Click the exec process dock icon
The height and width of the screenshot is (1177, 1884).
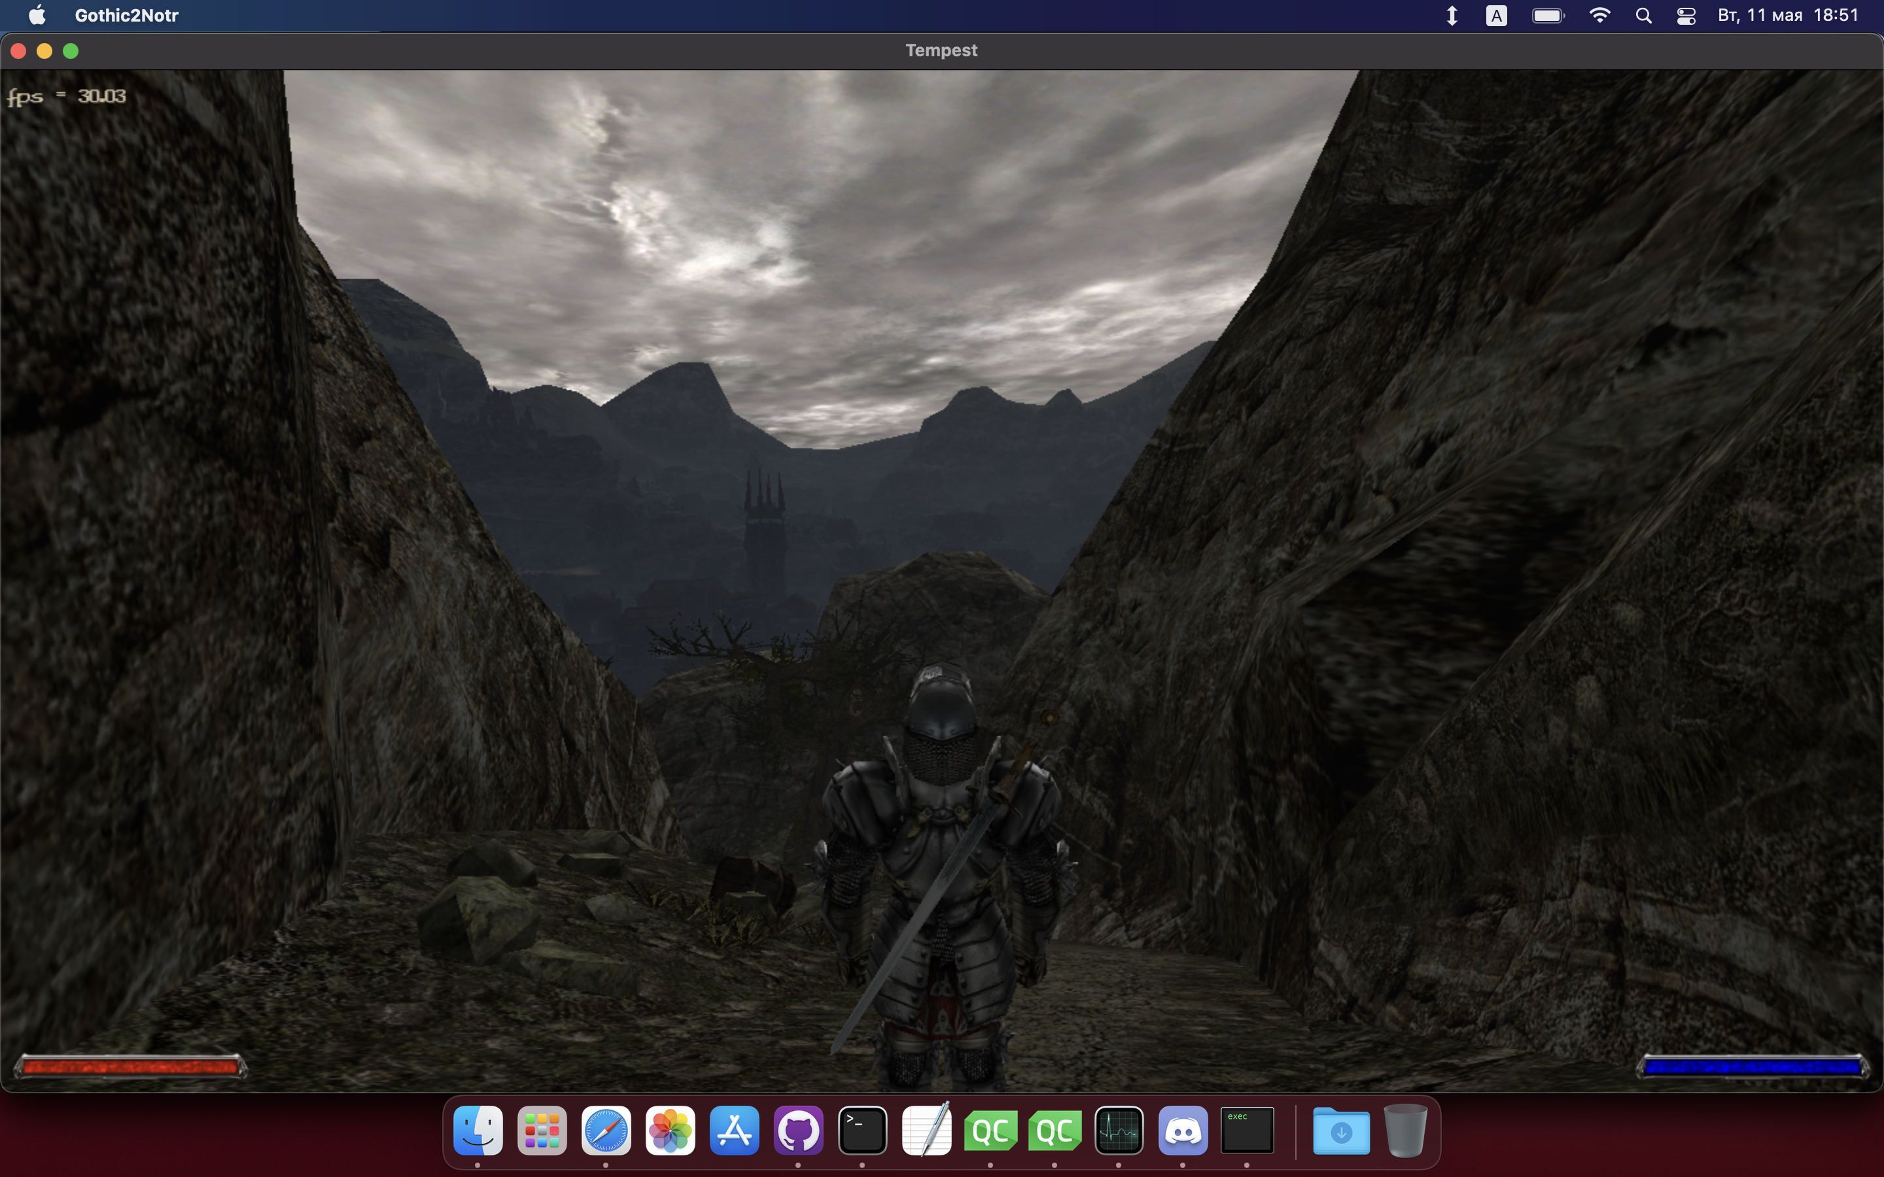tap(1246, 1131)
